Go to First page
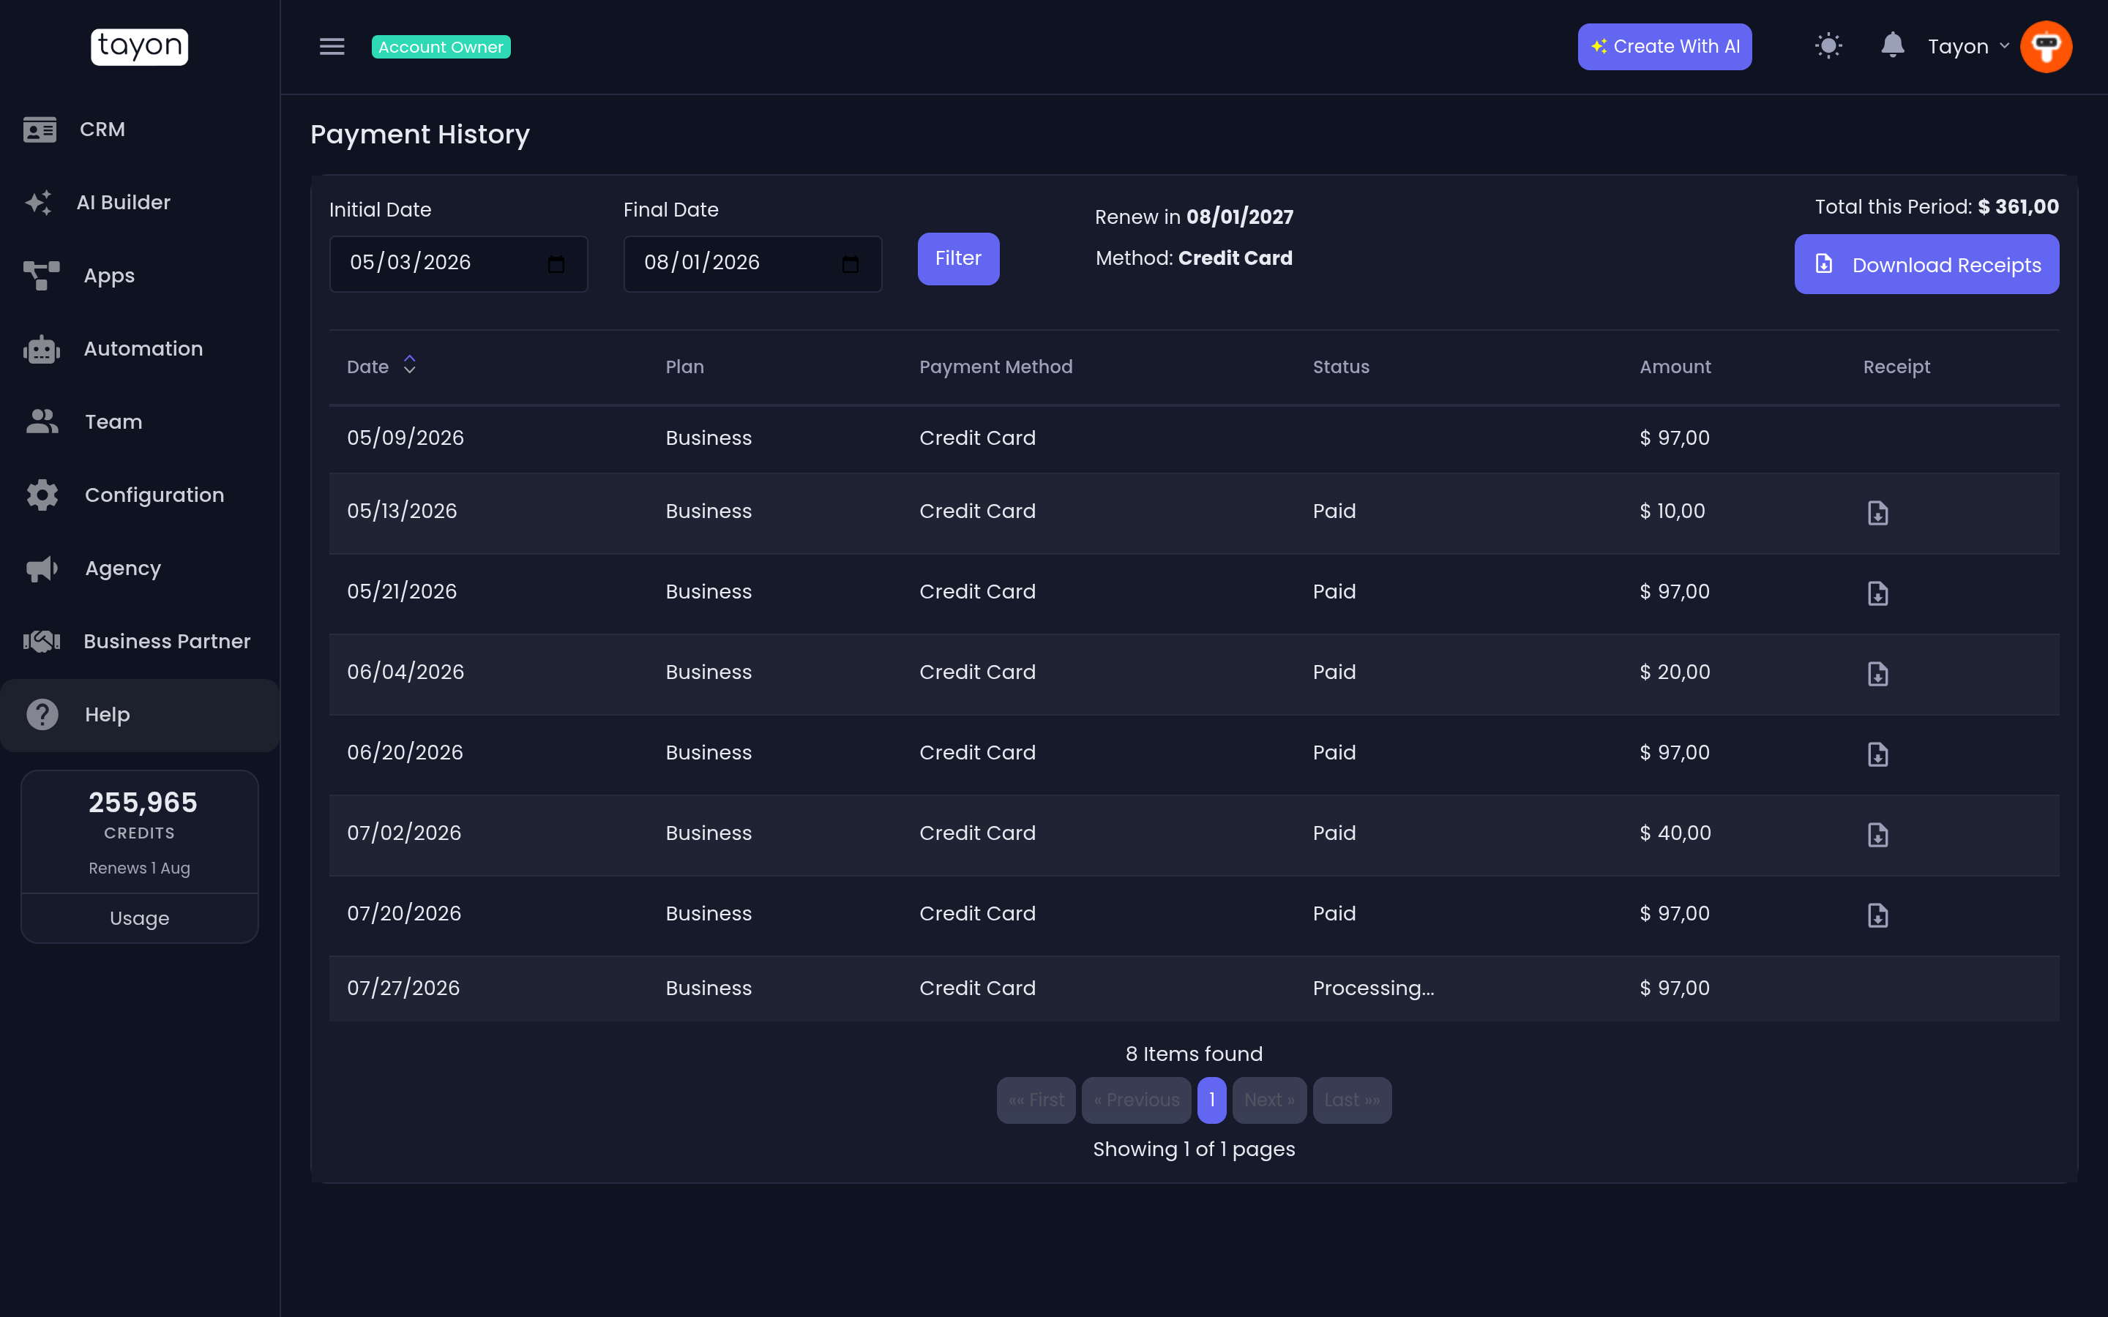 pos(1036,1100)
